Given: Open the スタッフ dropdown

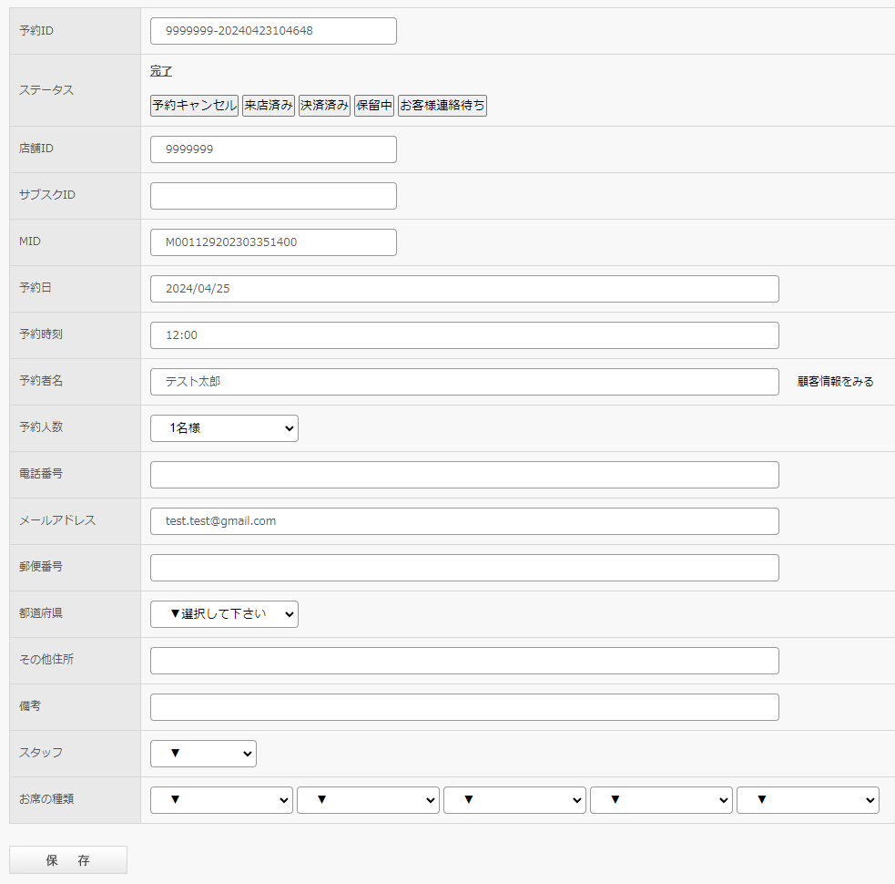Looking at the screenshot, I should [203, 754].
